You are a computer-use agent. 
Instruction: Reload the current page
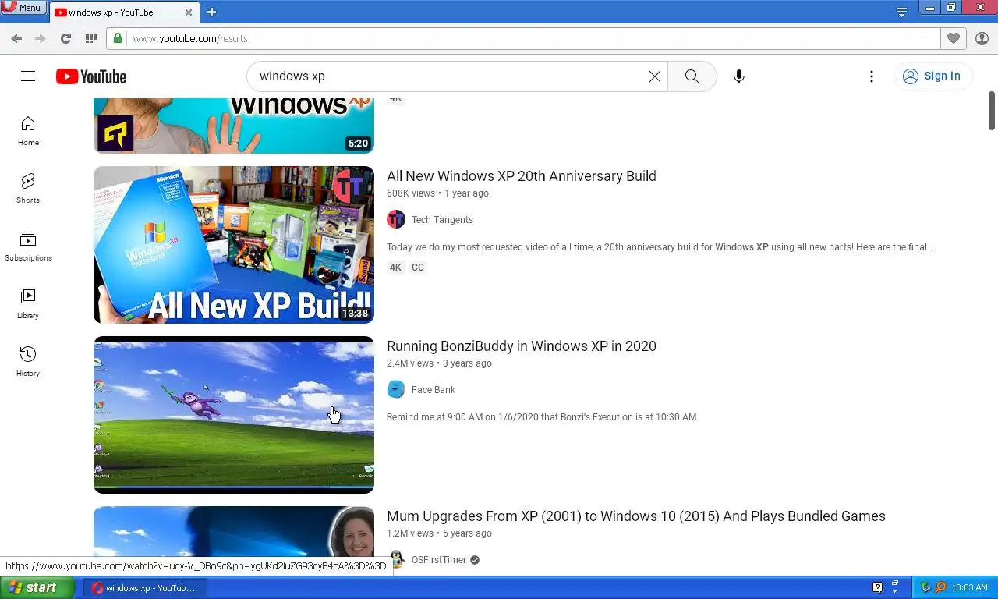[x=65, y=38]
